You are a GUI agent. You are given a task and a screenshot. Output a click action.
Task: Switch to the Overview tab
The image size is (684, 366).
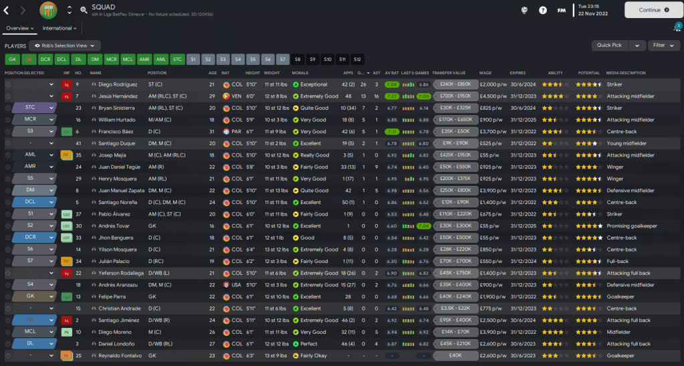[19, 28]
